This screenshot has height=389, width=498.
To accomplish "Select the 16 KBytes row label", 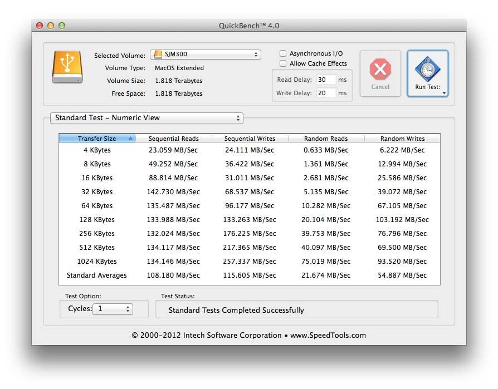I will 97,178.
